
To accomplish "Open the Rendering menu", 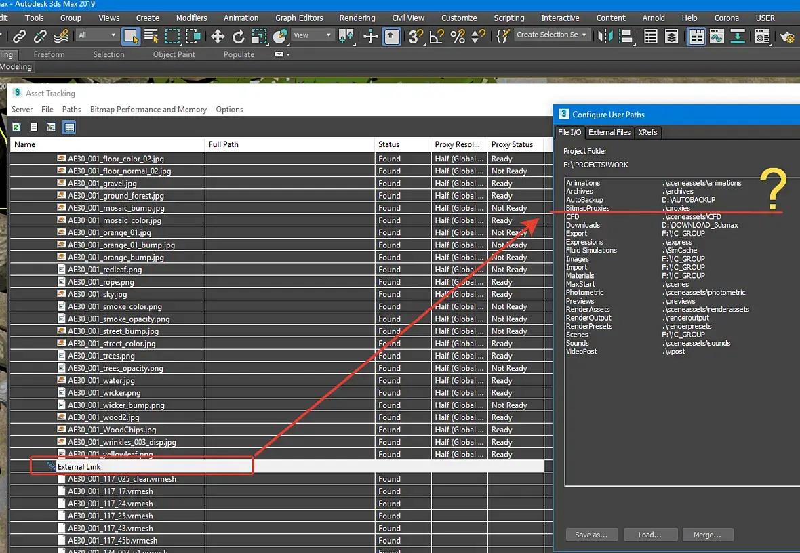I will click(x=357, y=18).
